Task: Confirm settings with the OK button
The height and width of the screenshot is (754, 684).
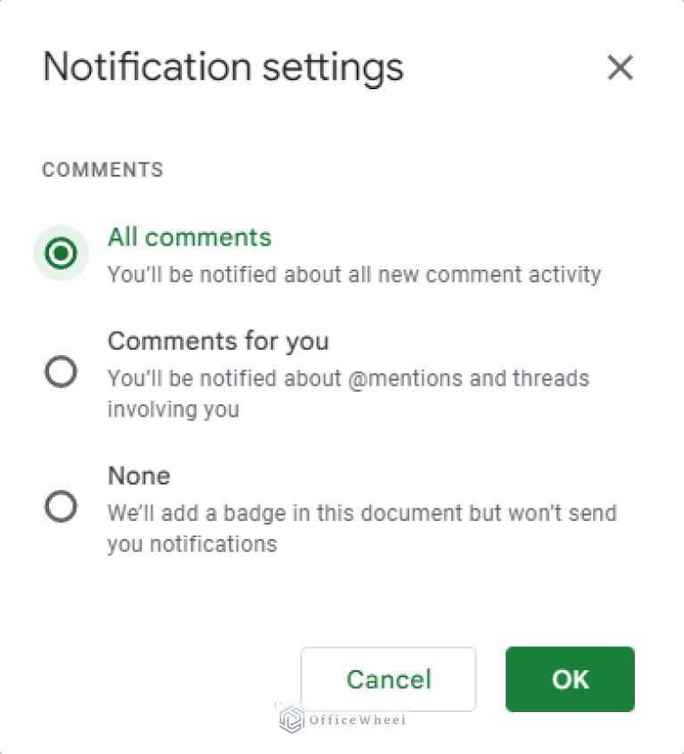Action: coord(570,679)
